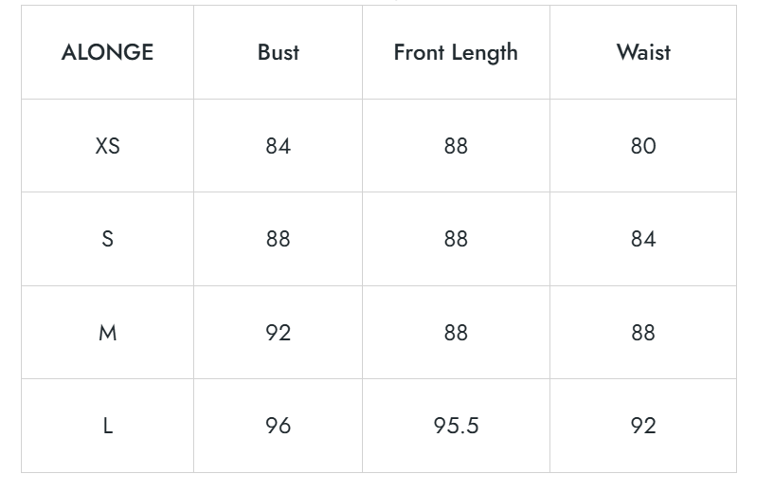Click the 95.5 Front Length cell
Viewport: 774px width, 493px height.
click(x=456, y=426)
